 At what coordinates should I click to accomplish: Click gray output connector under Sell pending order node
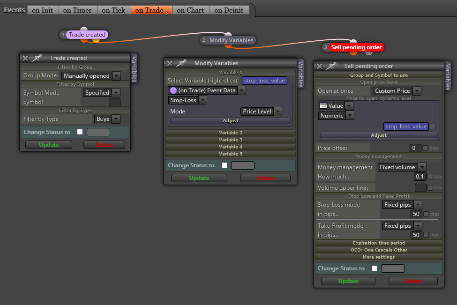pyautogui.click(x=369, y=53)
